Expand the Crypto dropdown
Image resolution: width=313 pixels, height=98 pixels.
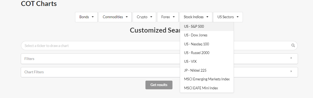144,17
